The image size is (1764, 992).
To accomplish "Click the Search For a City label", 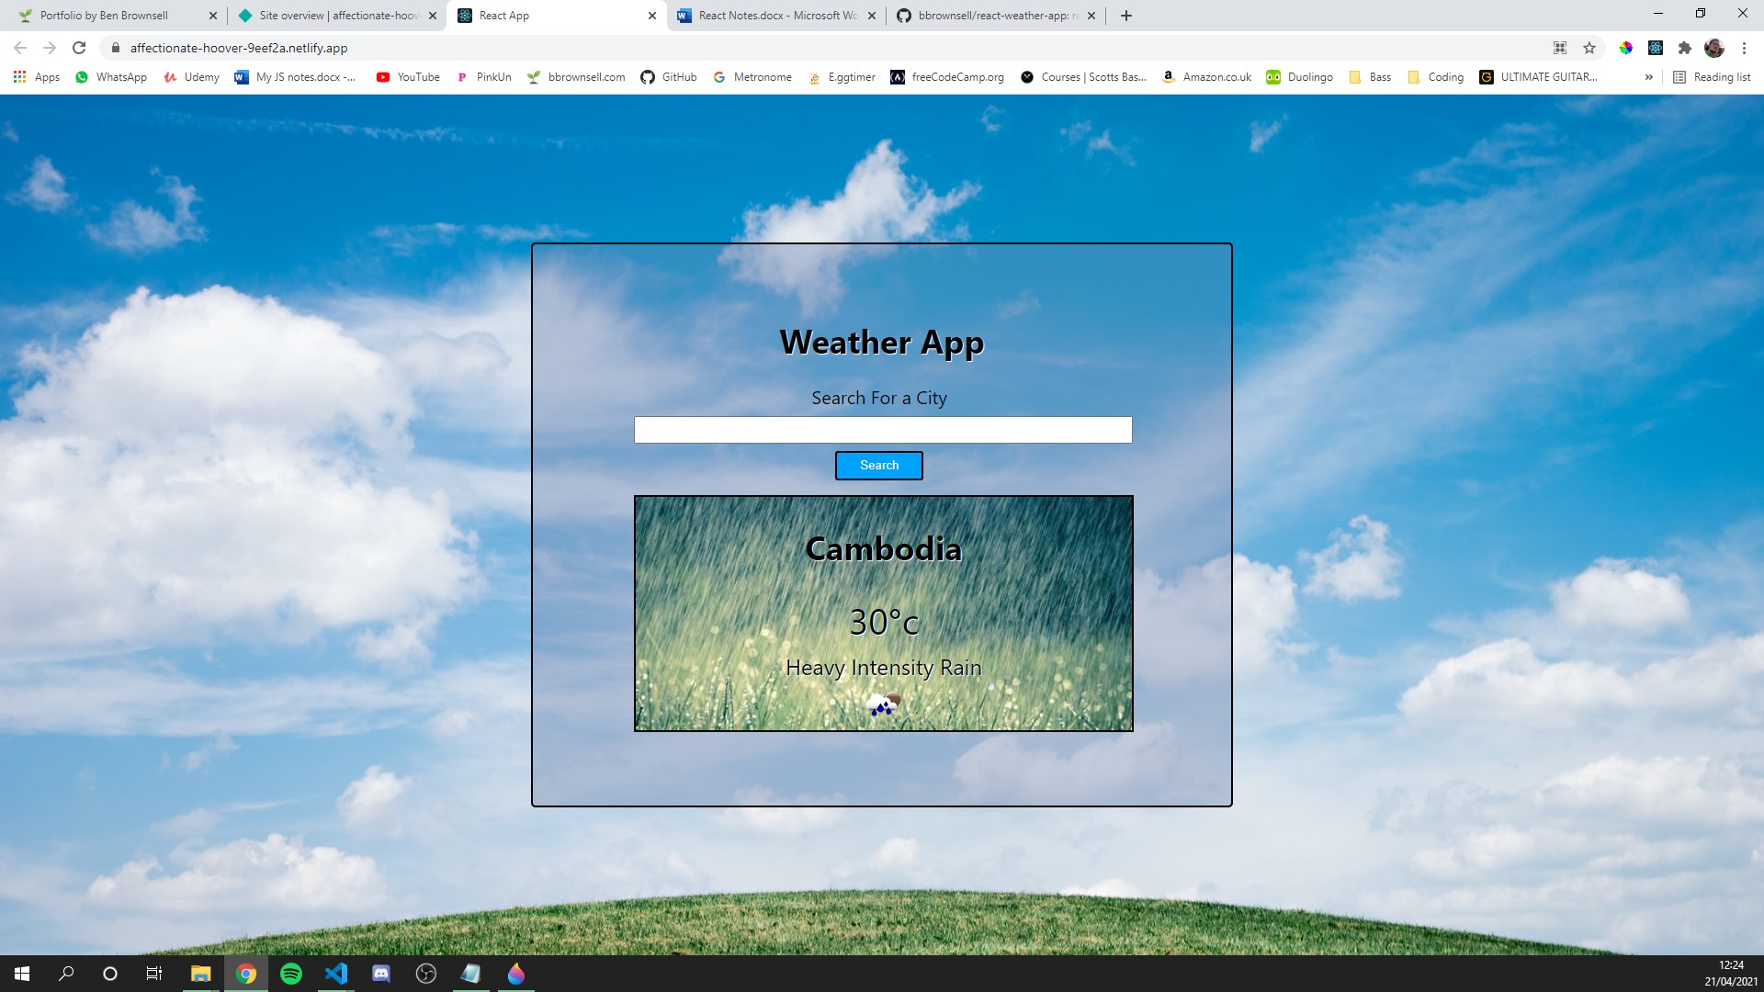I will click(x=879, y=398).
